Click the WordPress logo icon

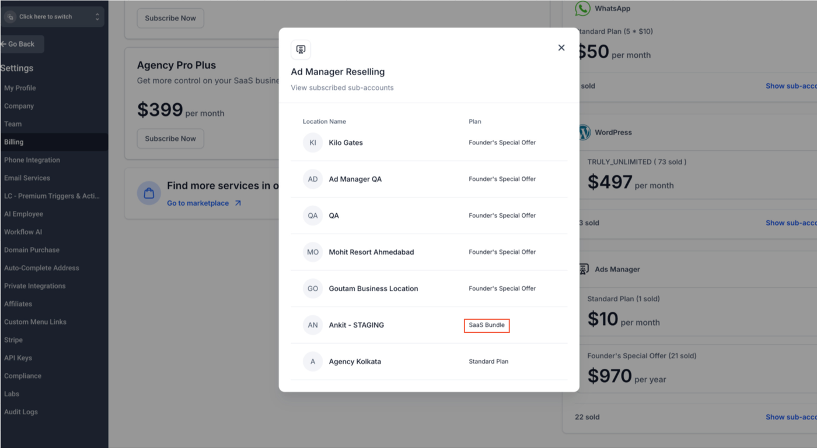pos(584,132)
